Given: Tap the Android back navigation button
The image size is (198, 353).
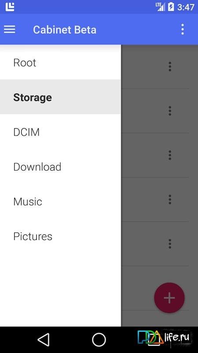Looking at the screenshot, I should coord(44,340).
